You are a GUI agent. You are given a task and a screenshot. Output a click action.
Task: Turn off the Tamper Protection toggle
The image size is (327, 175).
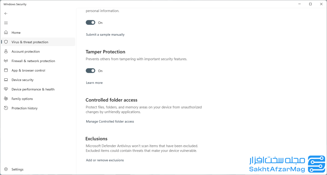(90, 71)
